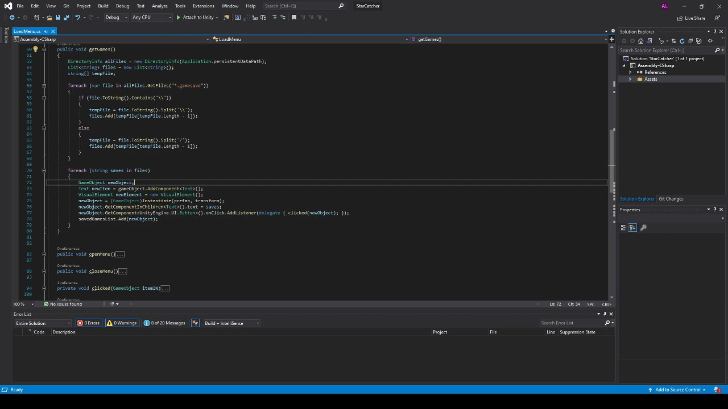Undo the last edit using toolbar icon
The width and height of the screenshot is (728, 409).
[x=77, y=18]
